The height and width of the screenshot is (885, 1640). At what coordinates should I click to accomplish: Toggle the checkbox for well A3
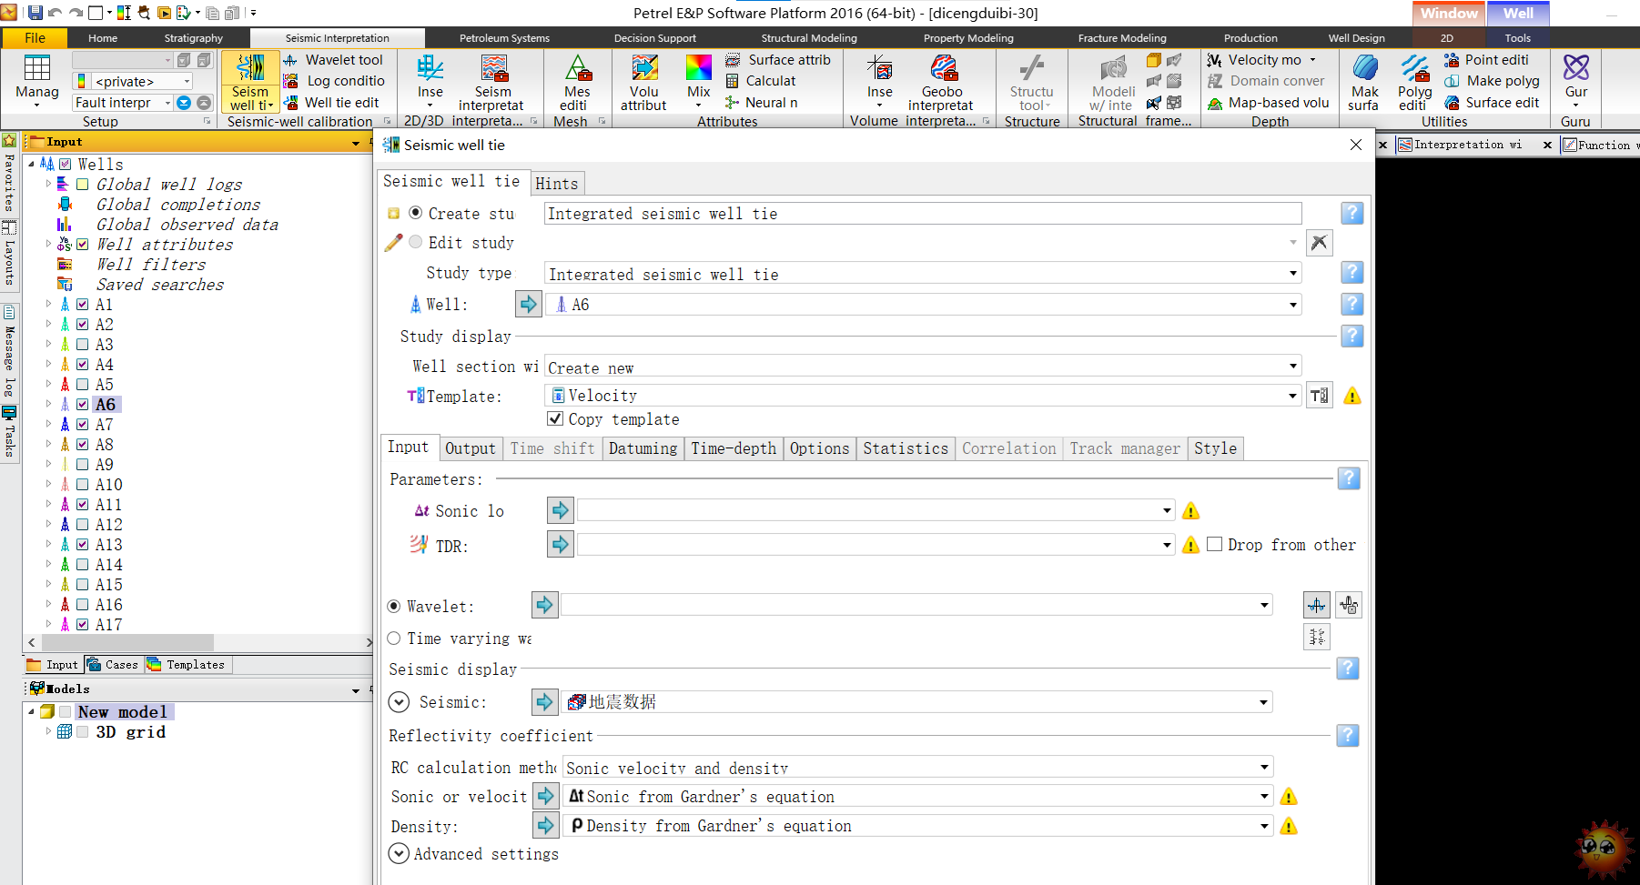point(83,345)
